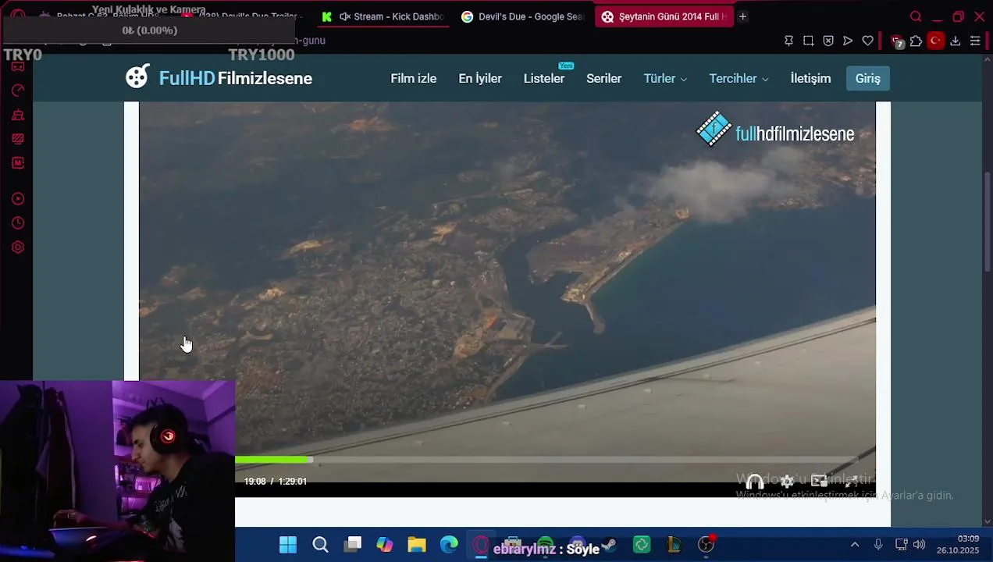Viewport: 993px width, 562px height.
Task: Click the pin icon in address bar
Action: [x=788, y=41]
